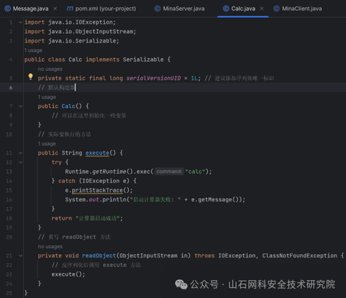Click the return keyword on line 18

tap(61, 218)
